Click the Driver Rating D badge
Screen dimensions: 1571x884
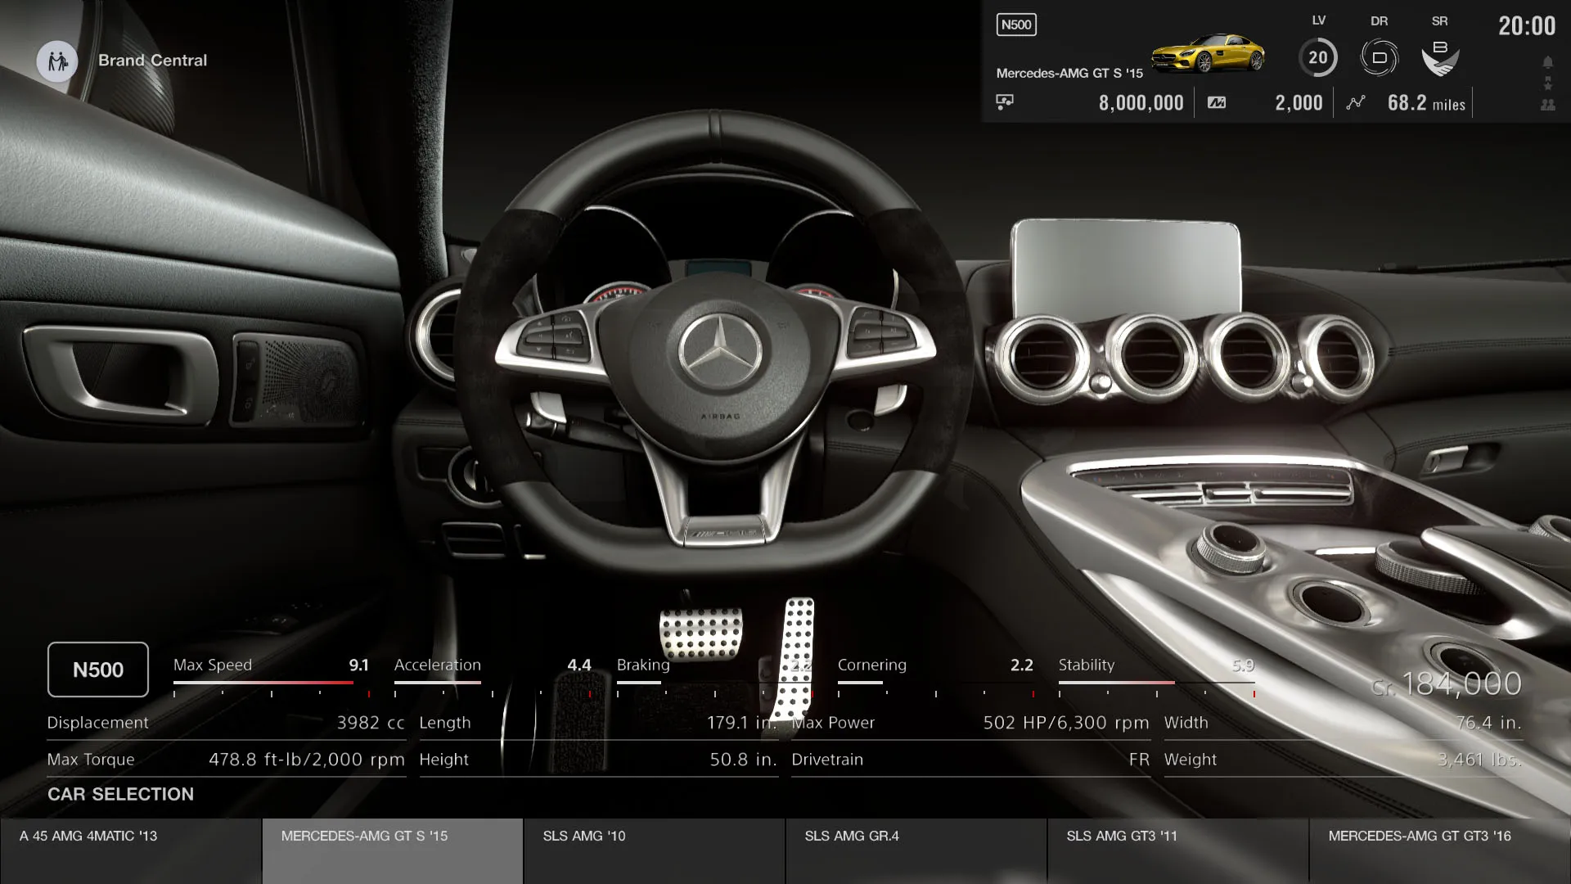click(1379, 58)
